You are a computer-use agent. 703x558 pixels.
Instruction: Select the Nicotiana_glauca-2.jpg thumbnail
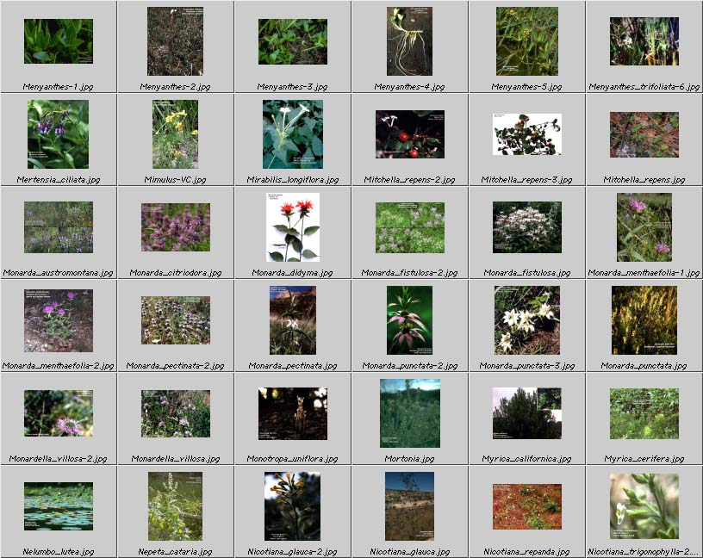point(293,505)
